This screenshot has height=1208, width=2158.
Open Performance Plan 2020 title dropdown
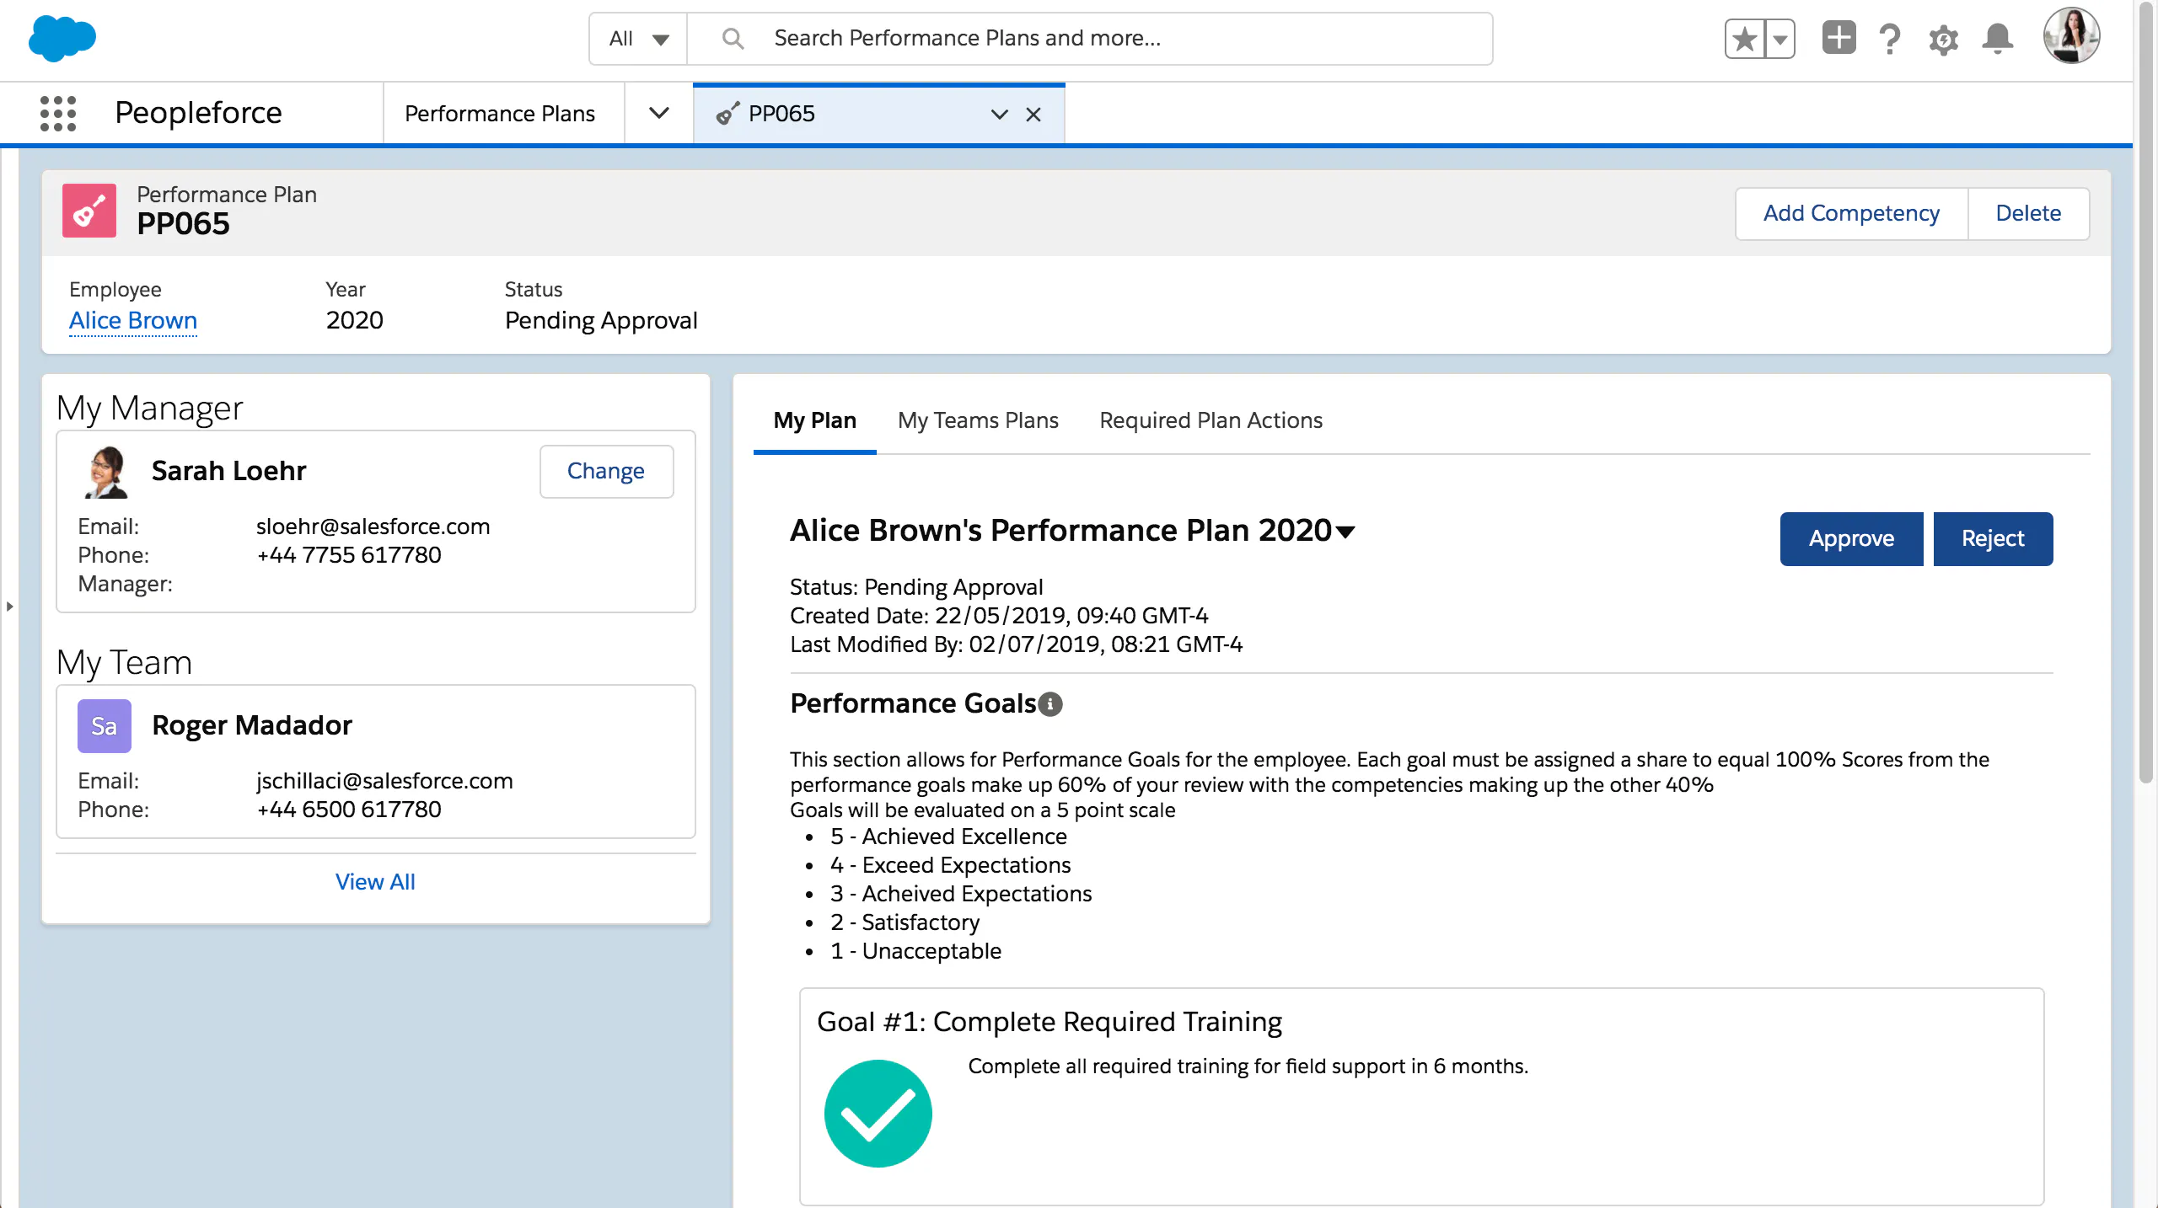[x=1345, y=532]
